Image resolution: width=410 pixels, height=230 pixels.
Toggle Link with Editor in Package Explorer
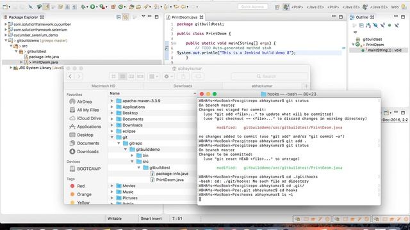(x=126, y=17)
